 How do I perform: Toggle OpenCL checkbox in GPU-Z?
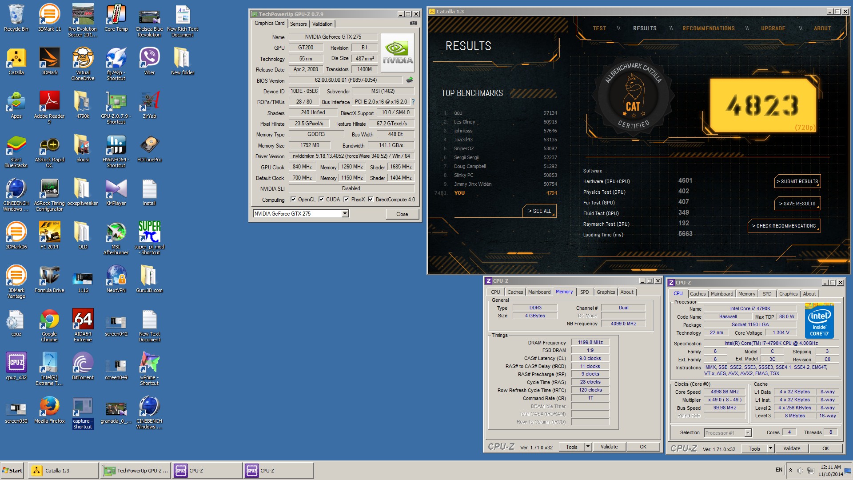click(293, 200)
